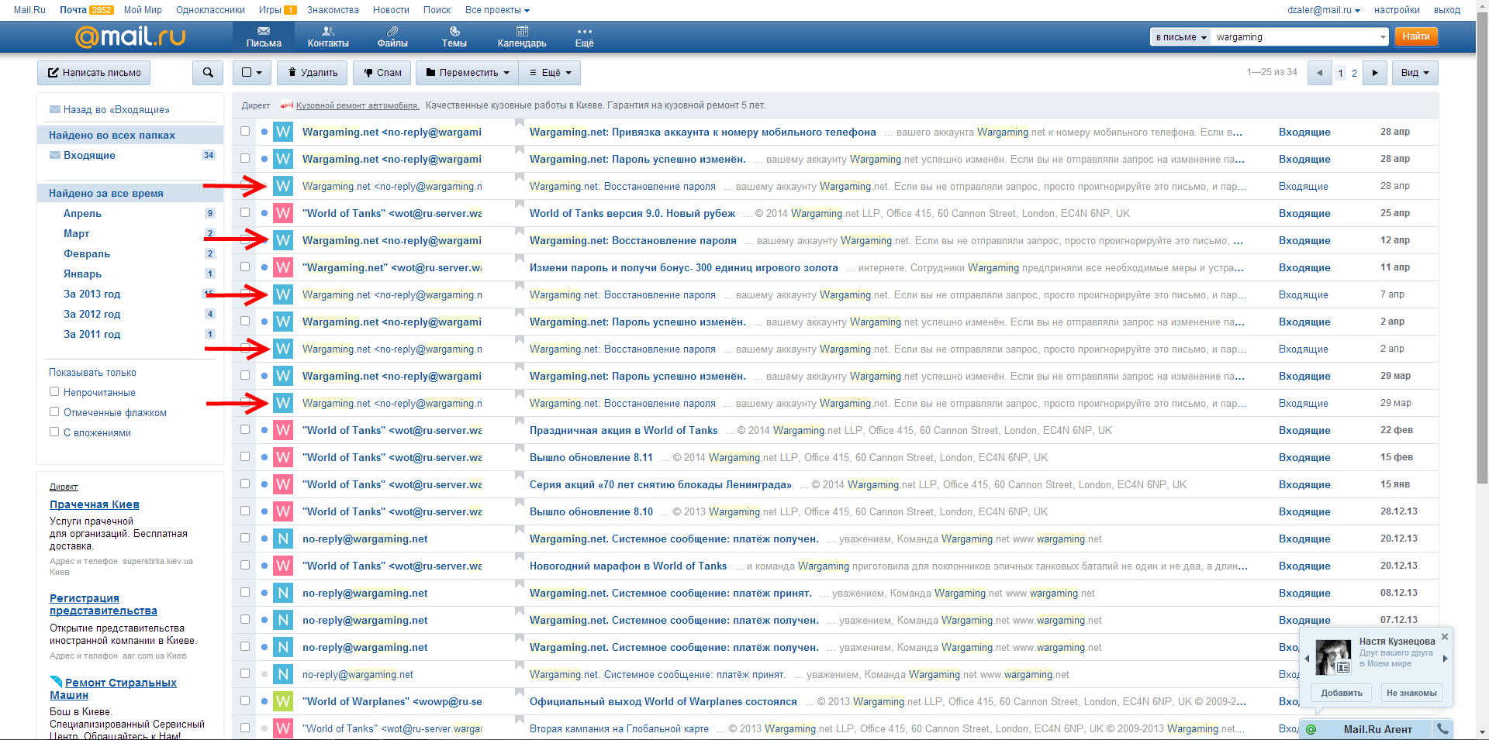Click the search field containing 'wargaming'
Viewport: 1489px width, 740px height.
[1295, 37]
